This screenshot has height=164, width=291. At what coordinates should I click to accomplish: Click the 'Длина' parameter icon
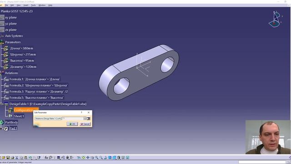pyautogui.click(x=6, y=48)
